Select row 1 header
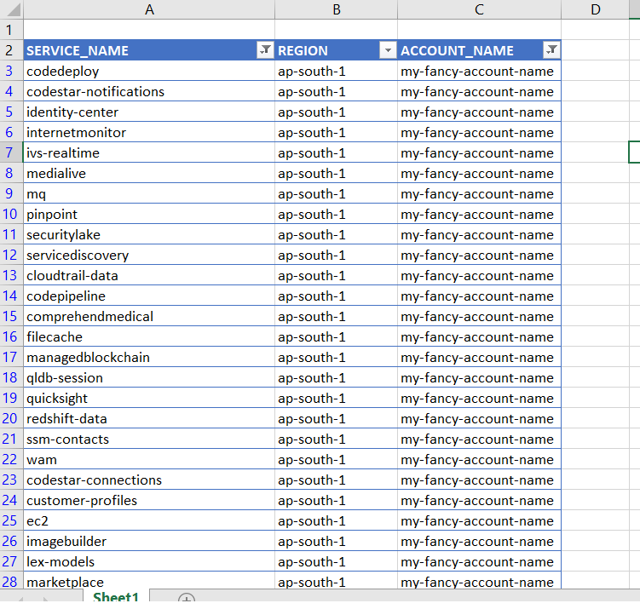Image resolution: width=640 pixels, height=609 pixels. (11, 30)
